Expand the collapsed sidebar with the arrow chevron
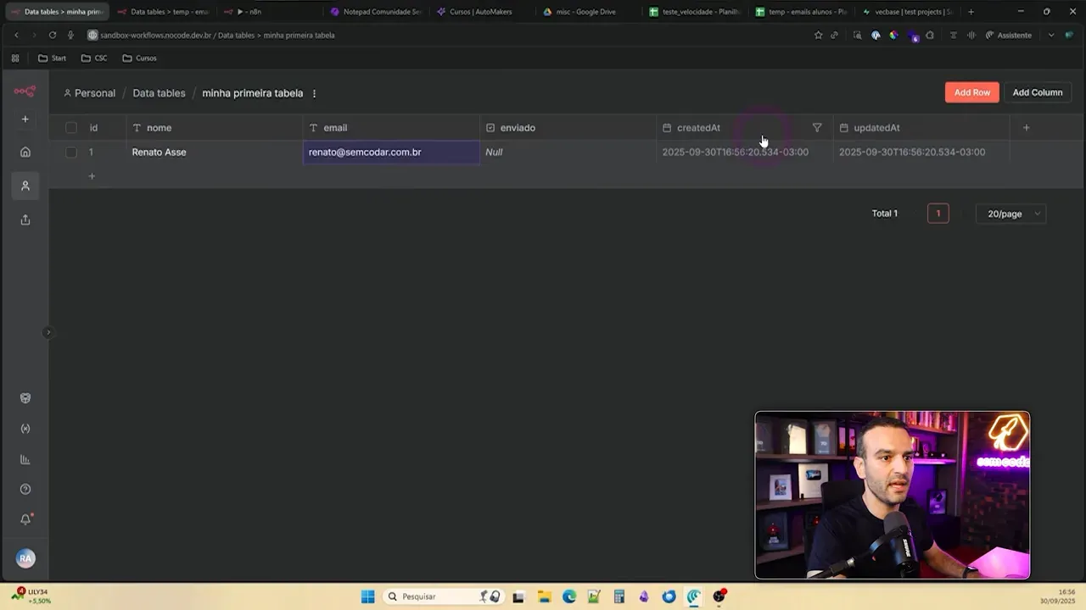This screenshot has height=610, width=1086. point(48,332)
